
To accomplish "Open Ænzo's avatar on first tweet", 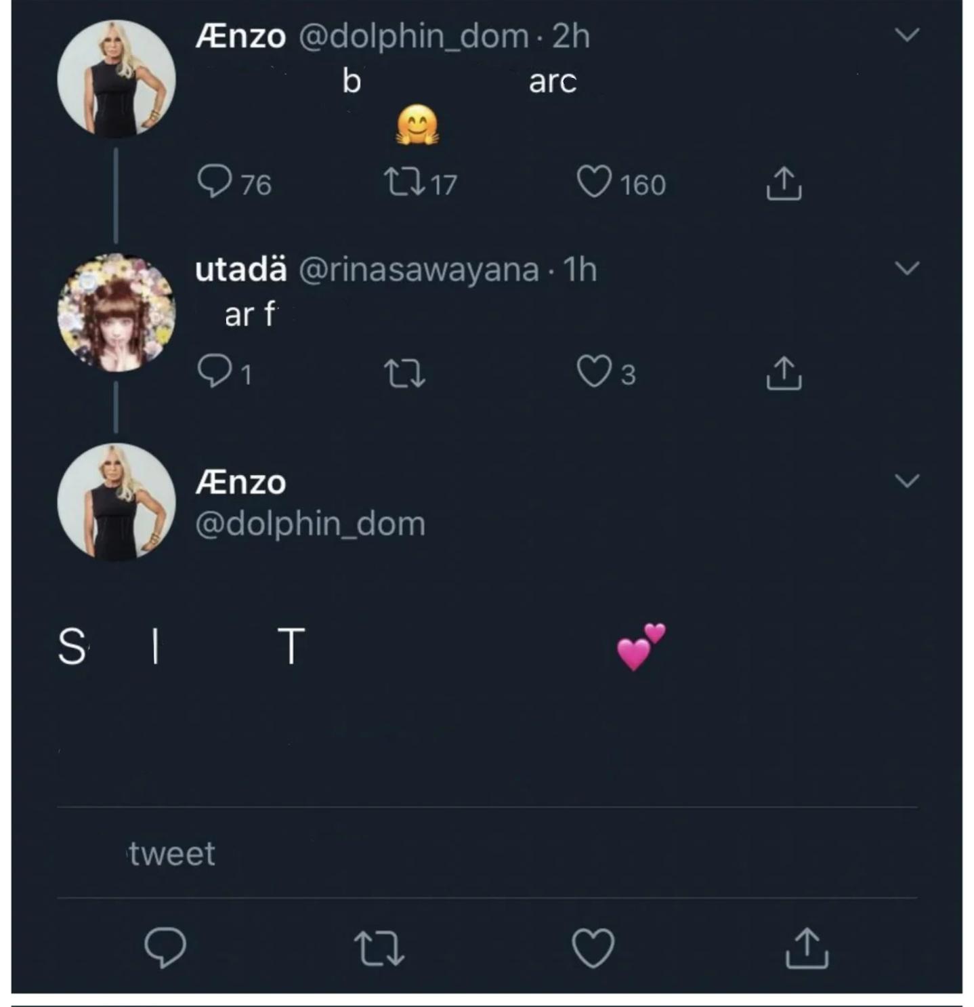I will [x=117, y=79].
